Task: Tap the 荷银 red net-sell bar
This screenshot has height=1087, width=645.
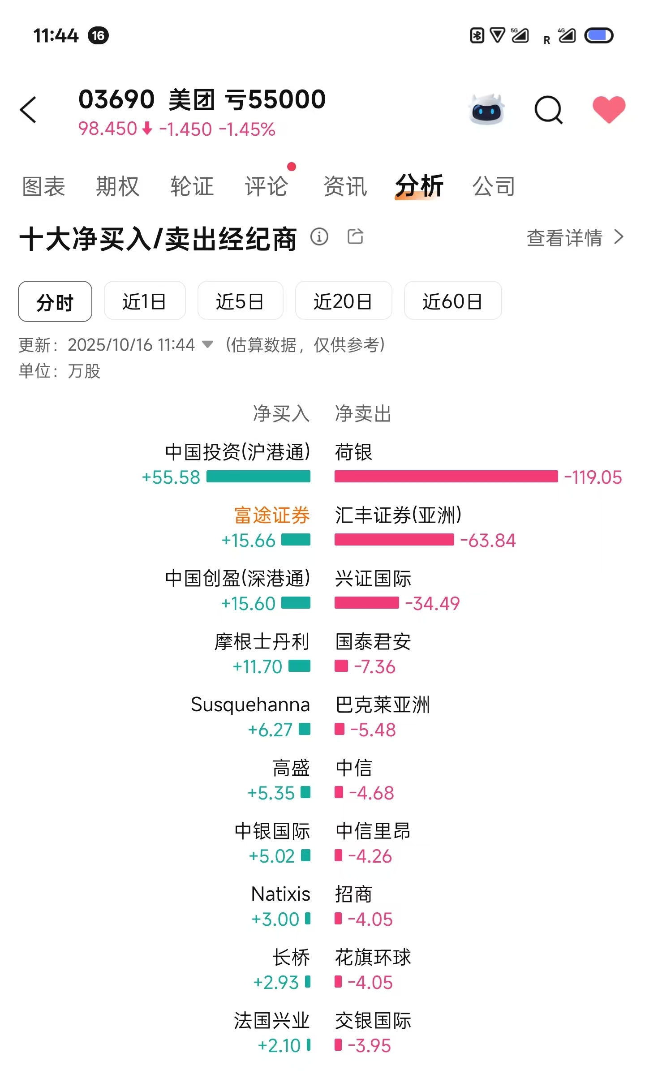Action: point(446,477)
